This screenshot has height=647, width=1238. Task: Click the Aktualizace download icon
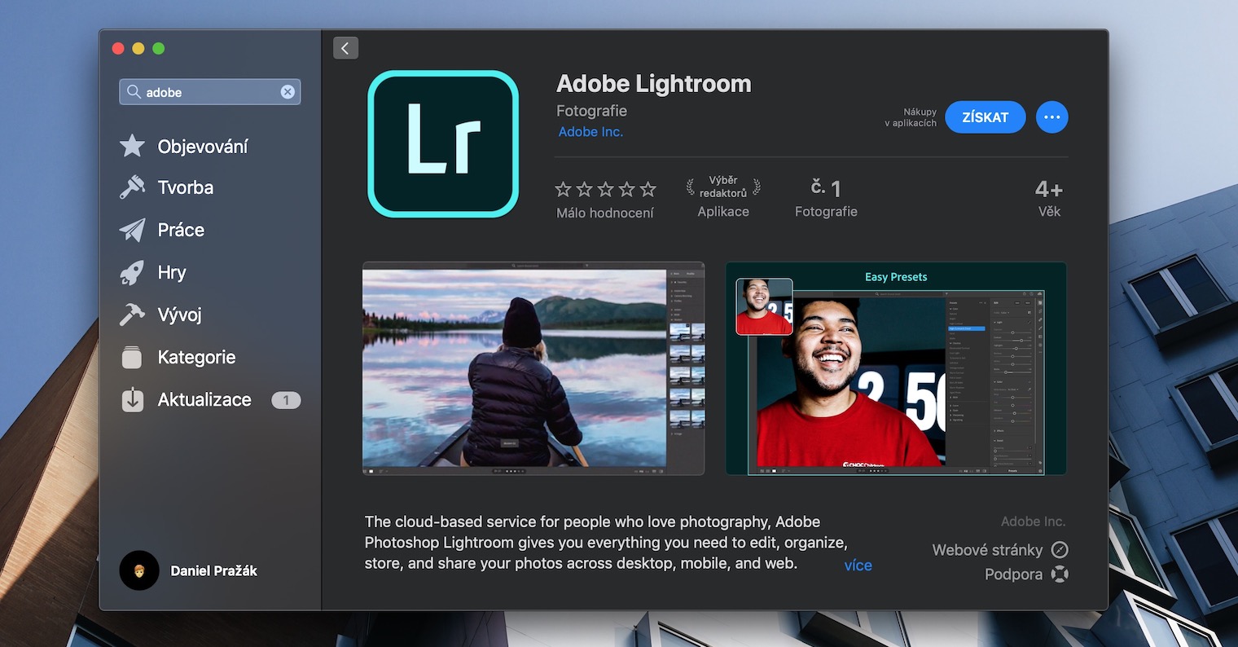click(132, 399)
